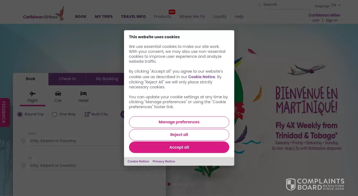Screen dimensions: 358x196
Task: Expand the TRAVEL INFO menu
Action: [133, 17]
